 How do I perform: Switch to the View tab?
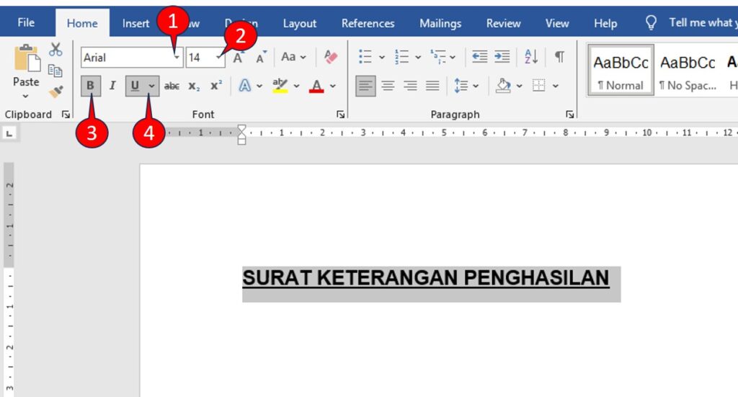557,23
